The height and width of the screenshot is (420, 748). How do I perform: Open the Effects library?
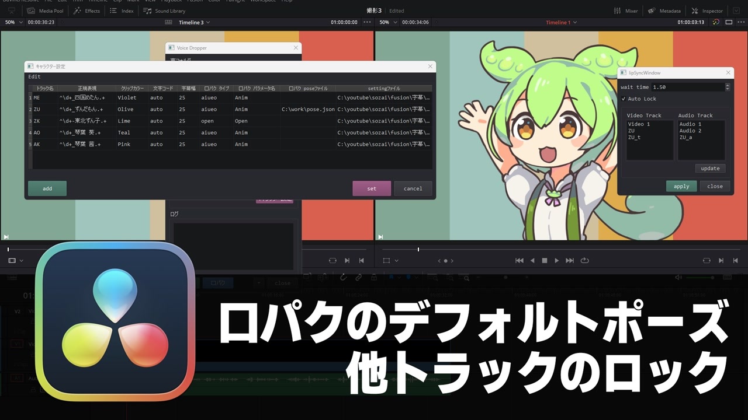(x=86, y=10)
